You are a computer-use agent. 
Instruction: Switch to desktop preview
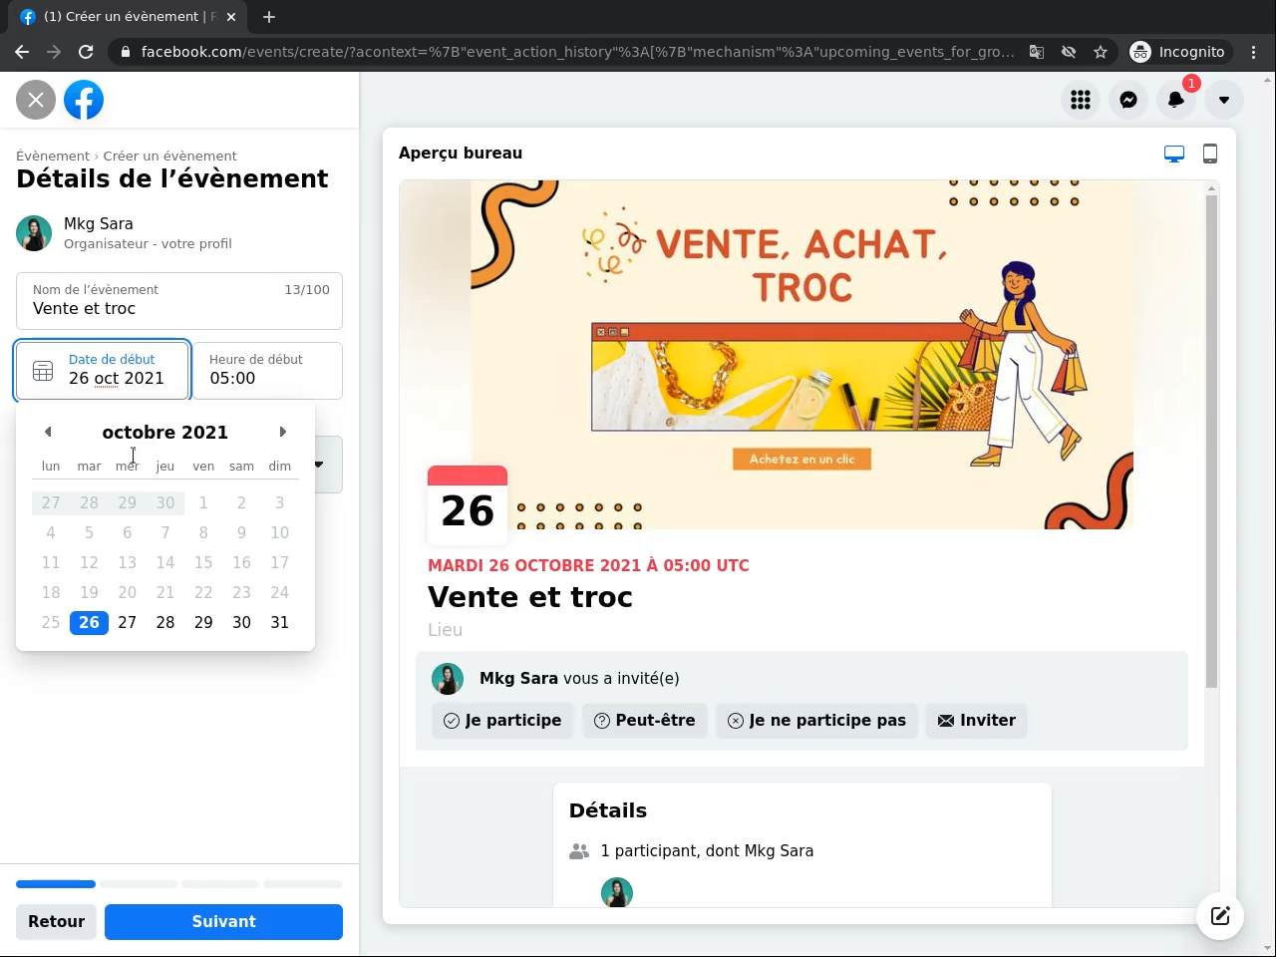pos(1174,154)
